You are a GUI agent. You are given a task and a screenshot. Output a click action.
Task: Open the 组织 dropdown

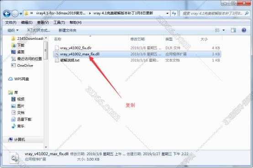[13, 30]
